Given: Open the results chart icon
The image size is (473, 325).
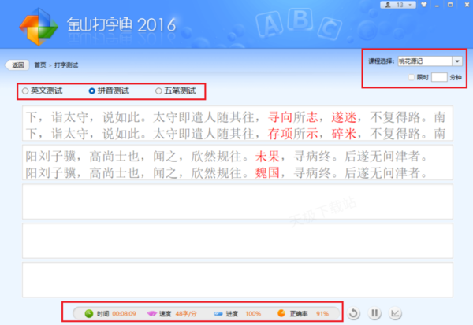Looking at the screenshot, I should [395, 313].
